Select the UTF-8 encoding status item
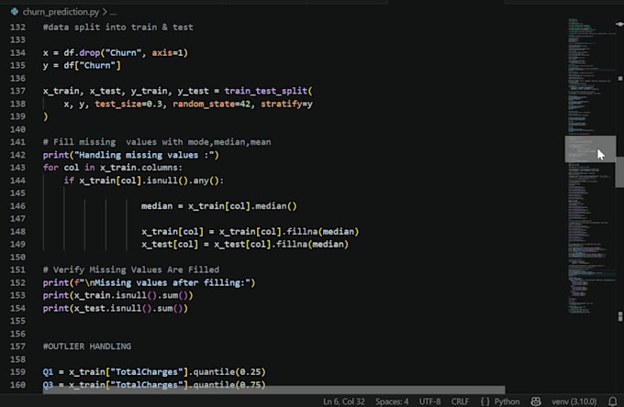The width and height of the screenshot is (624, 407). pyautogui.click(x=429, y=401)
